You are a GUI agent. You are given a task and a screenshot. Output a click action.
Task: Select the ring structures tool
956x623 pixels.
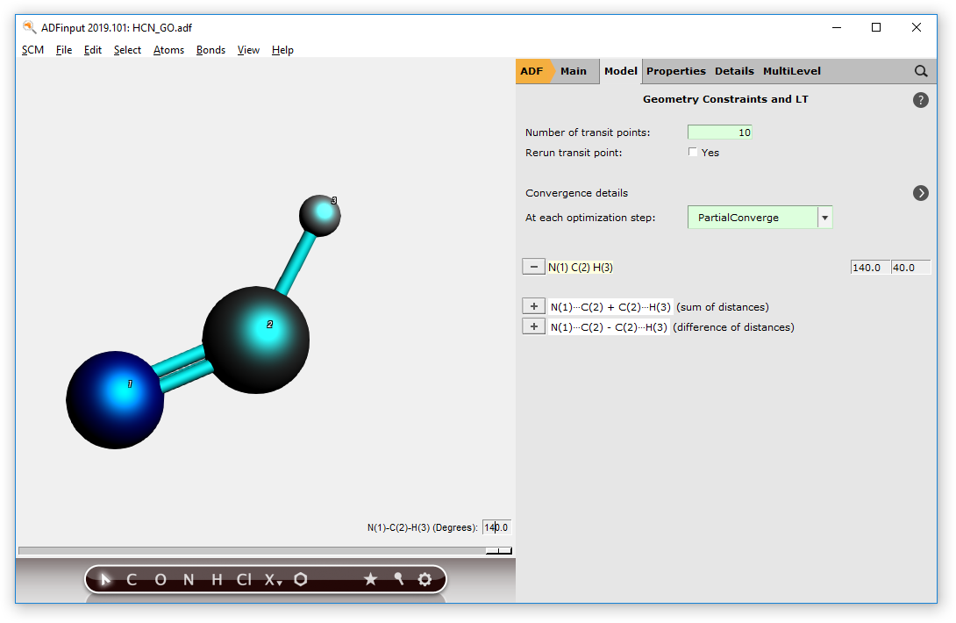click(301, 579)
